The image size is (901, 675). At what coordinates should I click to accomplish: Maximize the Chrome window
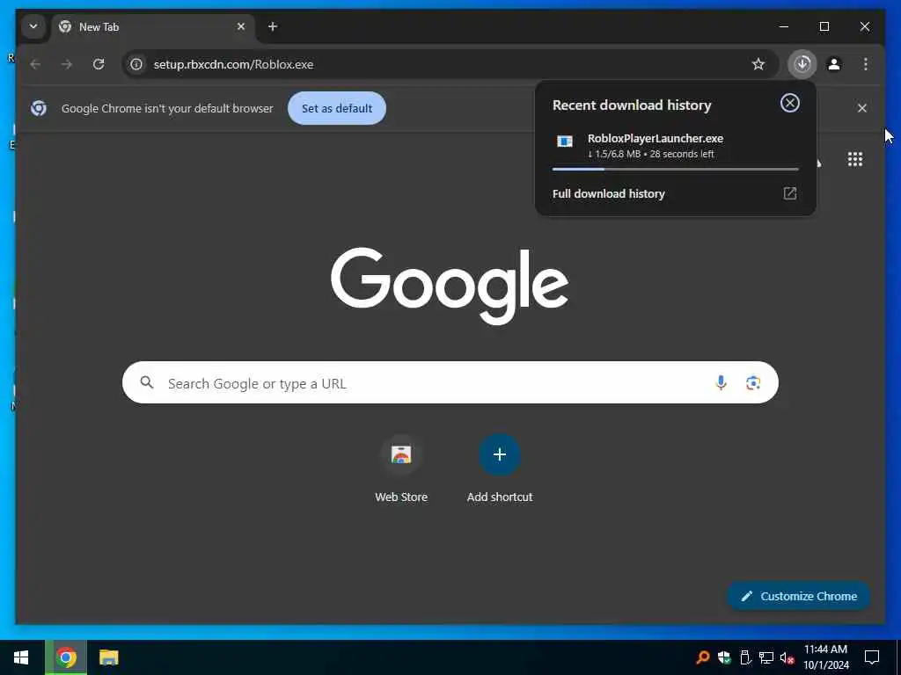(824, 26)
